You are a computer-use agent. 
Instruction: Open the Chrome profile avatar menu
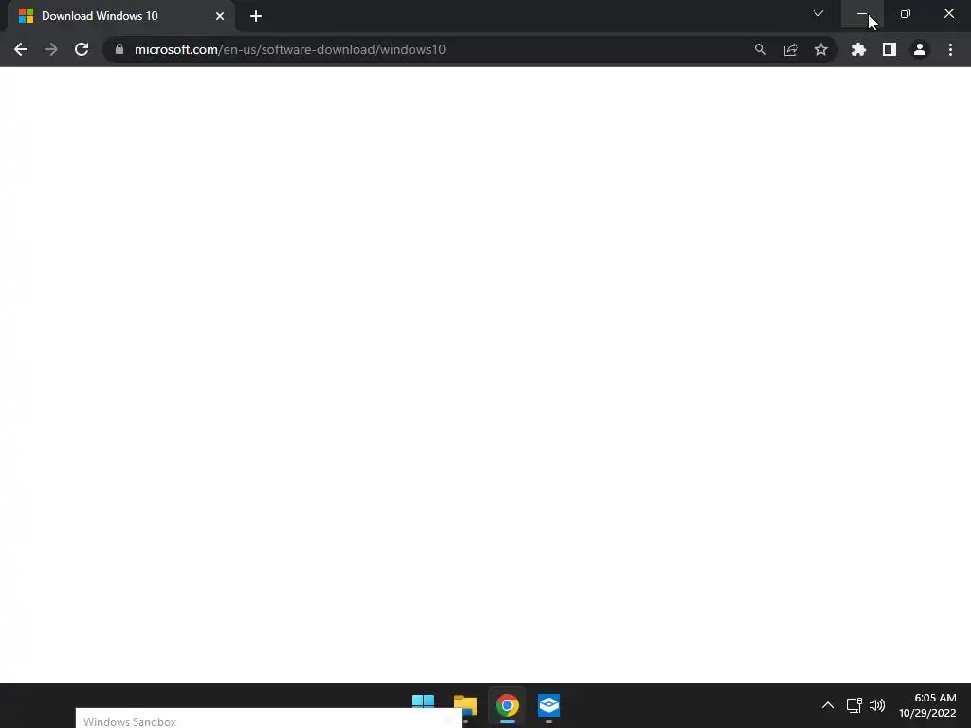(920, 49)
